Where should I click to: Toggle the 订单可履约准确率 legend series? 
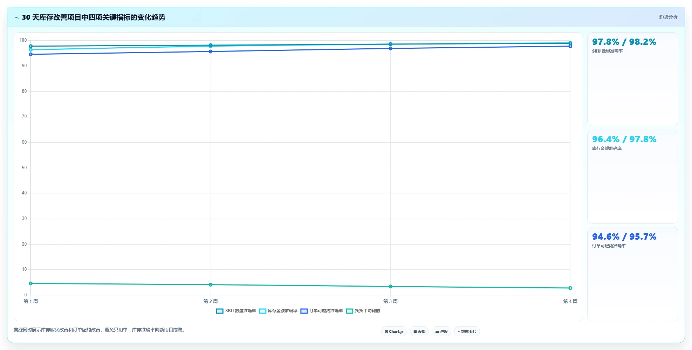(x=322, y=311)
